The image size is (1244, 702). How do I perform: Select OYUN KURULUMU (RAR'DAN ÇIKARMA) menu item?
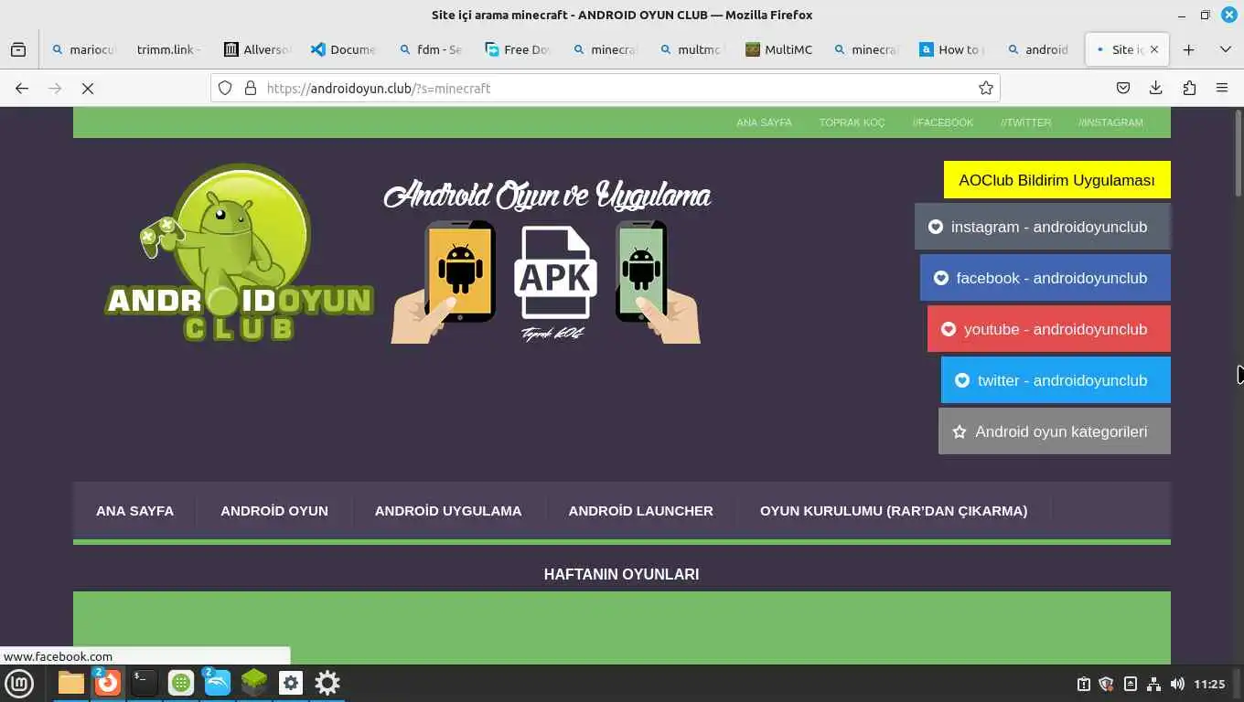click(x=894, y=511)
